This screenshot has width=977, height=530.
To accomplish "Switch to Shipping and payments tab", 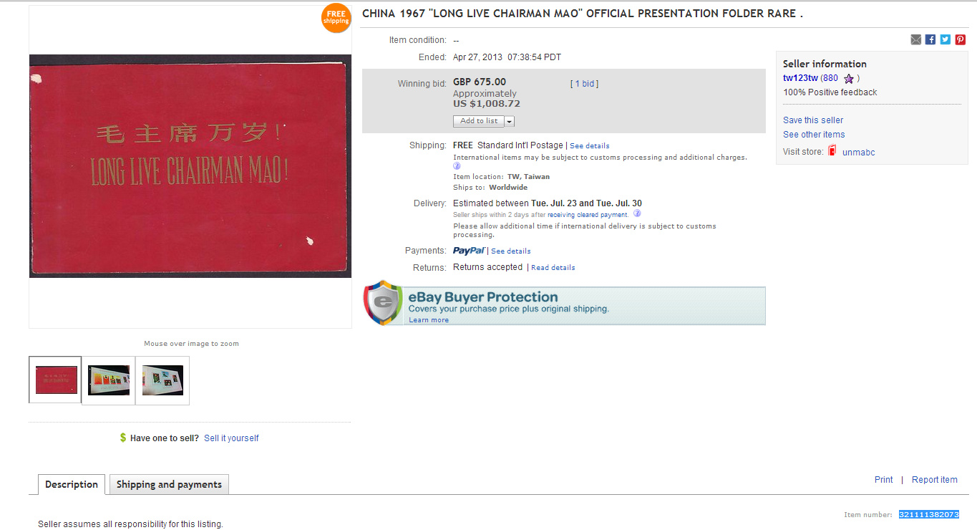I will click(169, 484).
